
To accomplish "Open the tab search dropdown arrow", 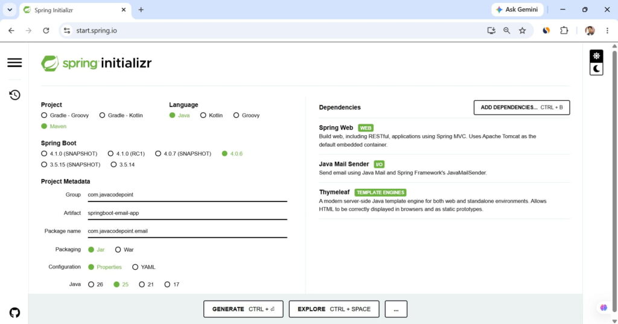I will (10, 10).
